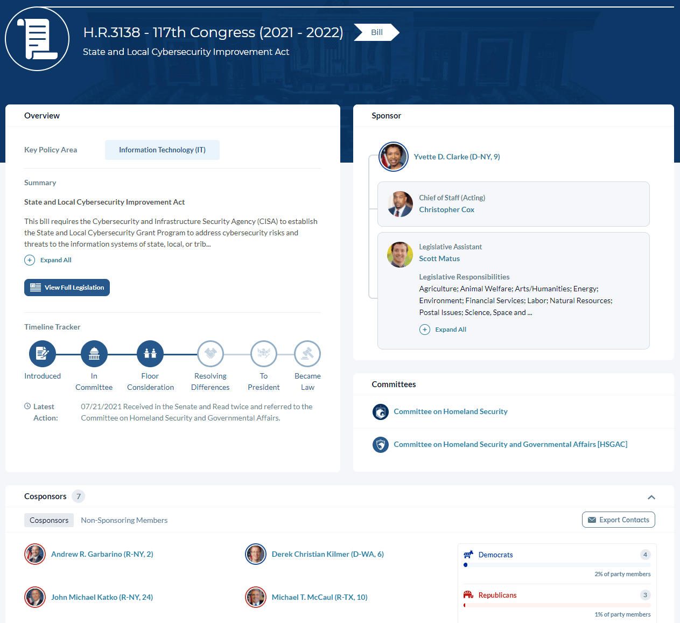
Task: Open Christopher Cox's staff profile link
Action: click(446, 209)
